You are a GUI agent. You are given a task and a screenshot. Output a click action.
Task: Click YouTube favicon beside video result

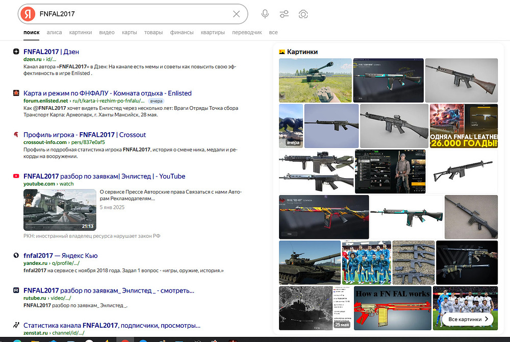coord(16,176)
